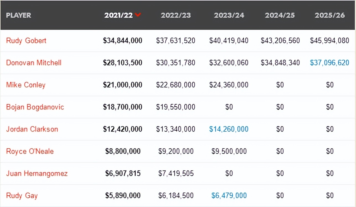
Task: Select Rudy Gobert's $34,844,000 salary
Action: pos(123,41)
